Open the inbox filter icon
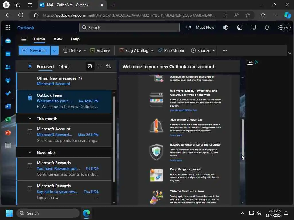Viewport: 294px width, 220px height. click(99, 66)
